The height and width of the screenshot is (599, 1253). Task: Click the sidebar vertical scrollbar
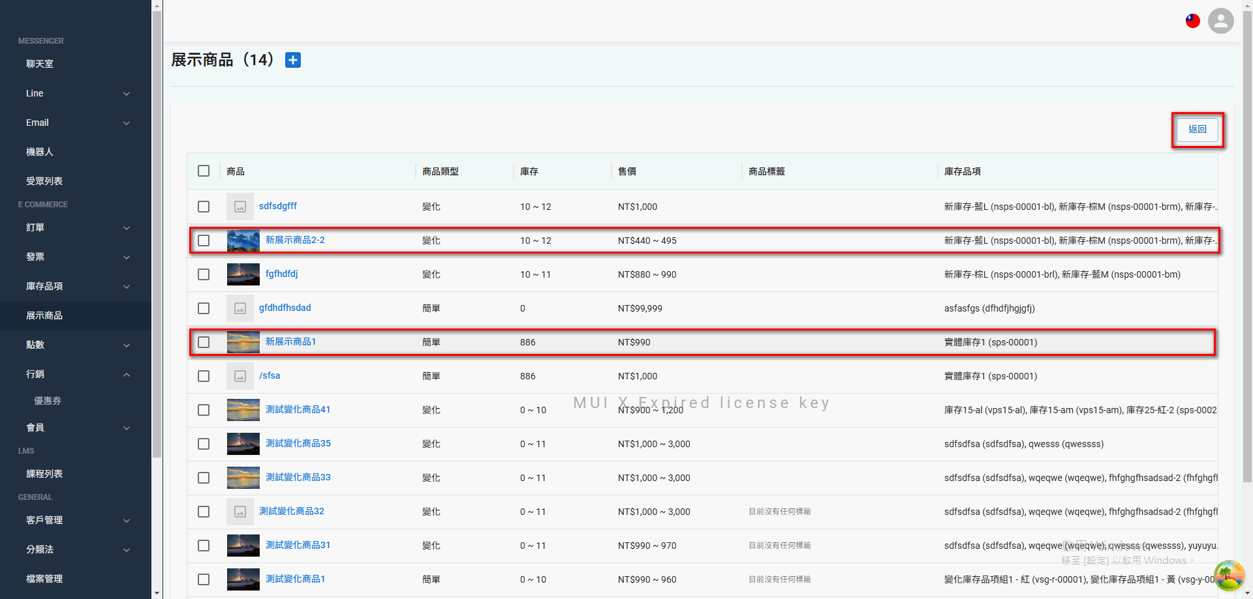[157, 235]
